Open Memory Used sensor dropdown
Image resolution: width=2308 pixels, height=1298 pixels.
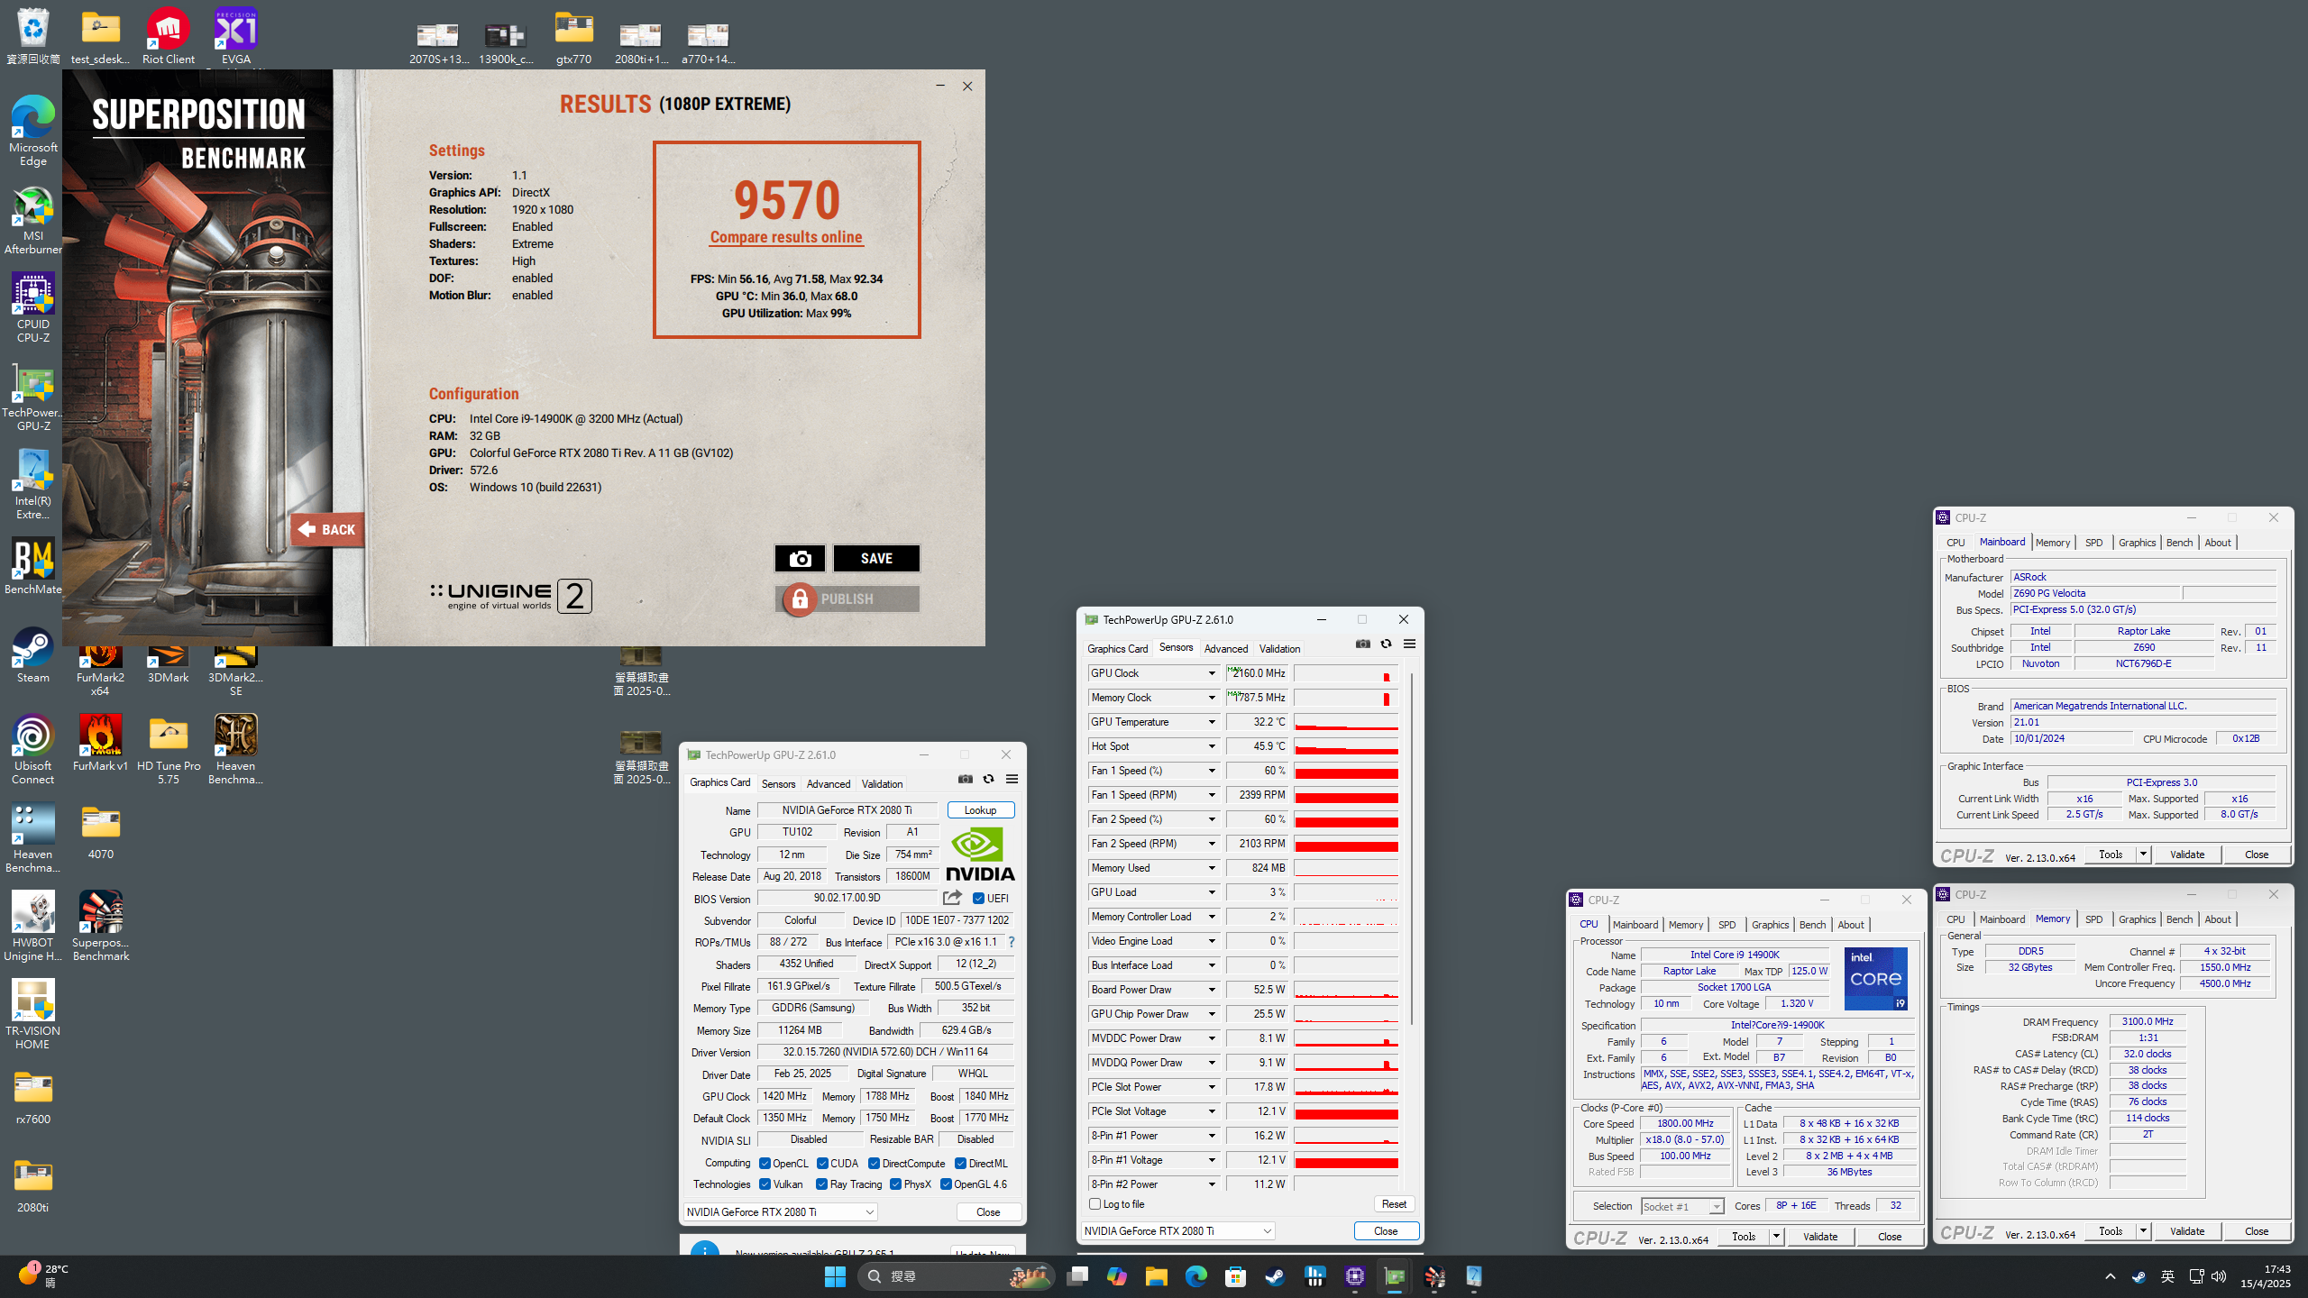[1212, 868]
